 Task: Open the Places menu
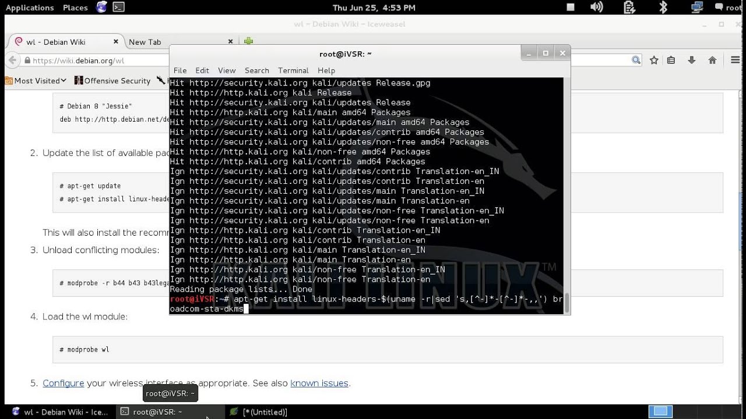tap(75, 8)
